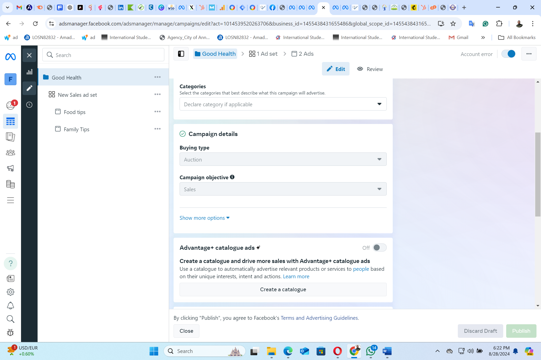
Task: Switch to the Review tab
Action: tap(370, 69)
